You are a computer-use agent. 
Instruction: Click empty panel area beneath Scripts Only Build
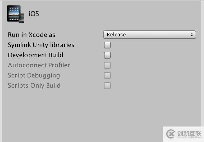pos(70,113)
